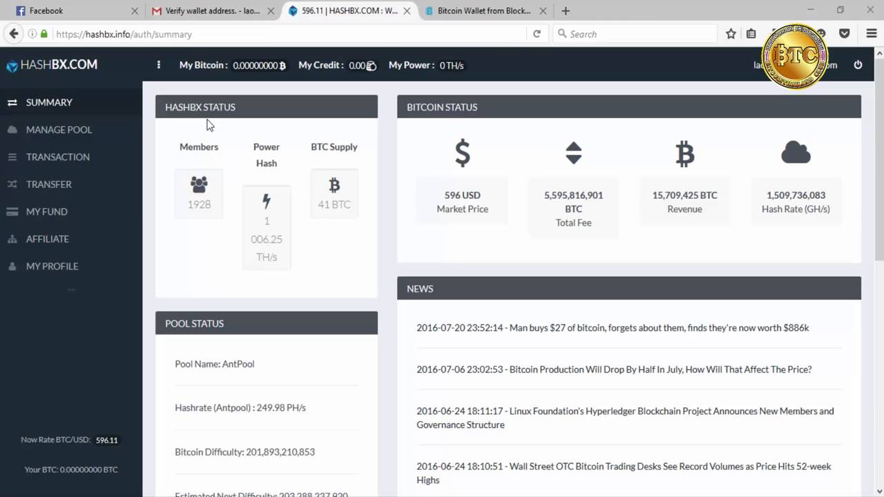The image size is (884, 497).
Task: Click the Hashrate (Antpool) 249.98 PH/s line
Action: tap(240, 408)
